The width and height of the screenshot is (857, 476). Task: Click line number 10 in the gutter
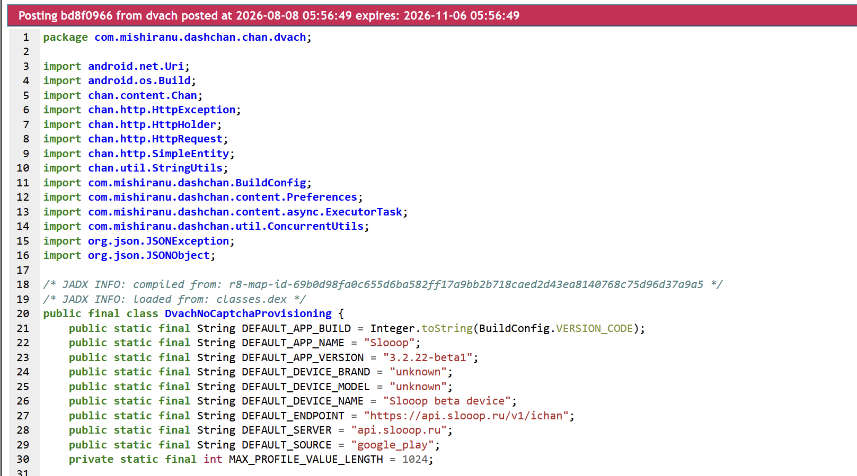(23, 168)
